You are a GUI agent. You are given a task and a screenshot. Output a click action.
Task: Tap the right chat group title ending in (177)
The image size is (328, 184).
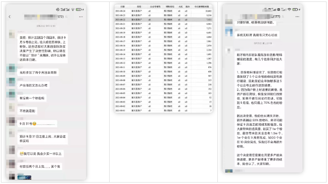[x=260, y=16]
